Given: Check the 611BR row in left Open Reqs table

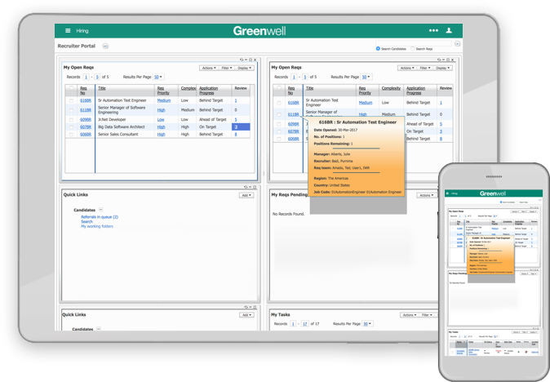Looking at the screenshot, I should 71,110.
